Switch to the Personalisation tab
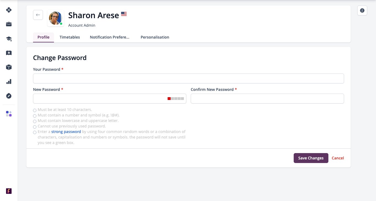 click(155, 37)
